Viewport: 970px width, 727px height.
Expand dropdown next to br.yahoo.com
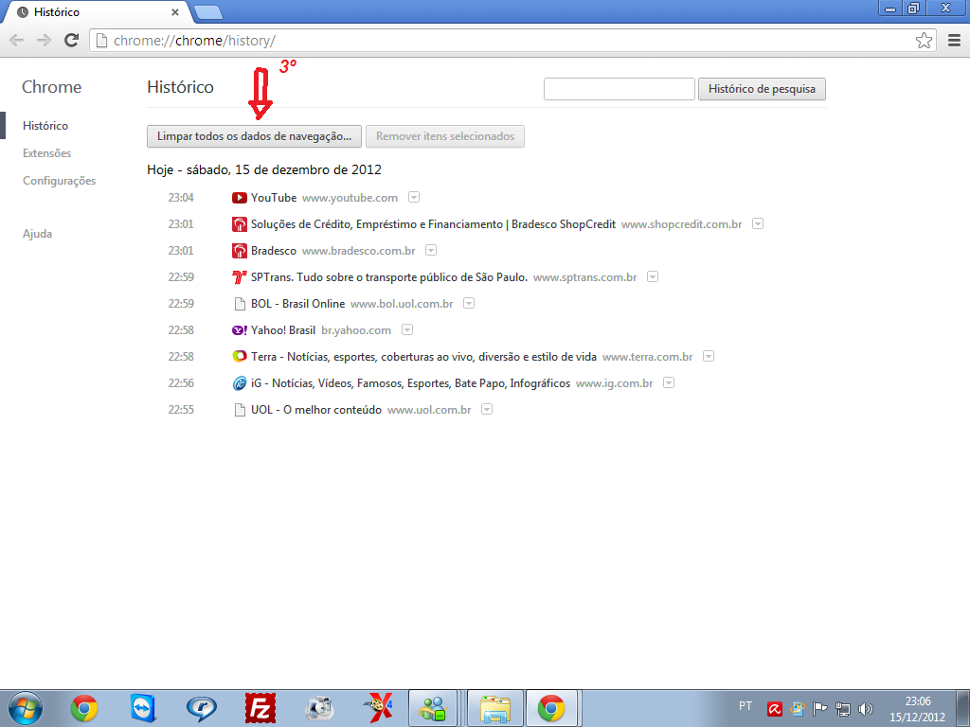407,330
